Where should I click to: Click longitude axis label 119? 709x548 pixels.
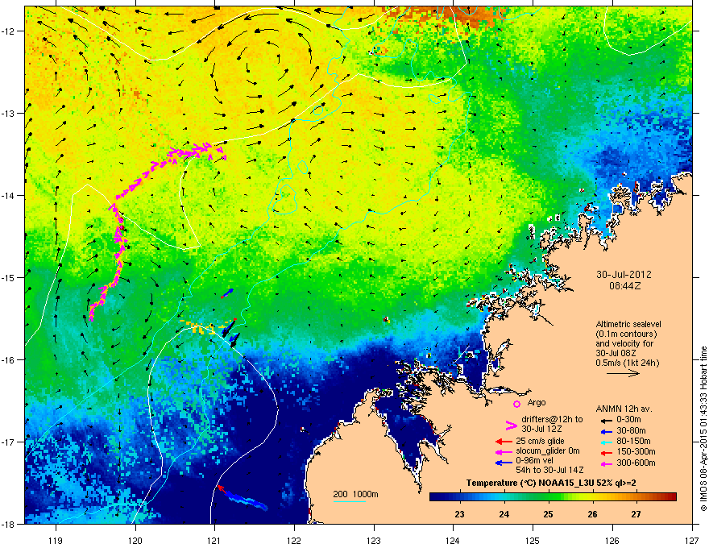(56, 540)
